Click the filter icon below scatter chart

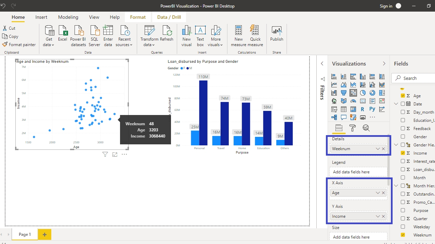105,154
